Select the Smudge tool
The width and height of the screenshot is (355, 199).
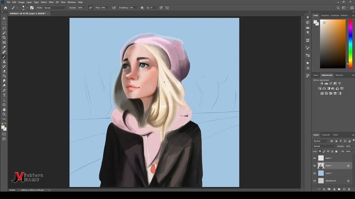pyautogui.click(x=4, y=81)
